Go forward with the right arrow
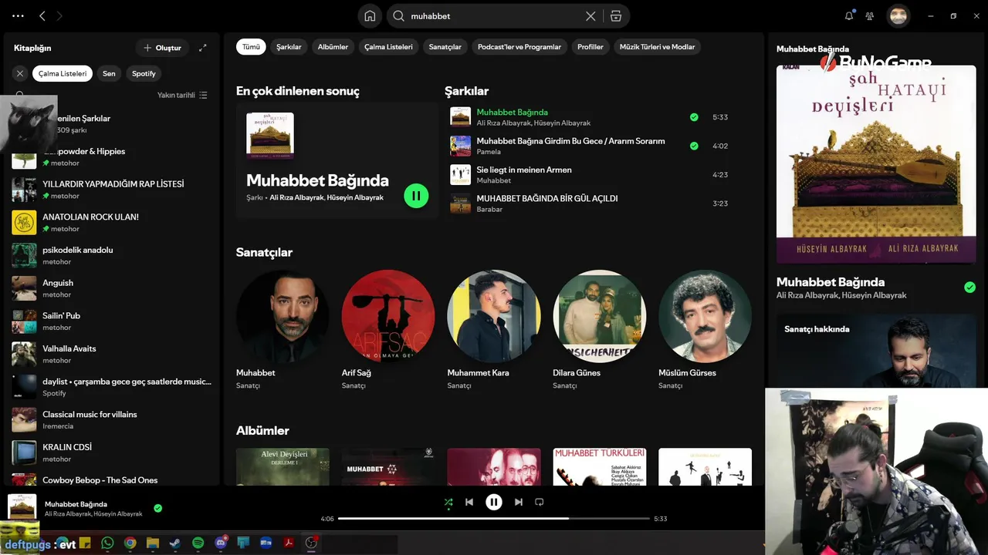Image resolution: width=988 pixels, height=555 pixels. (59, 15)
